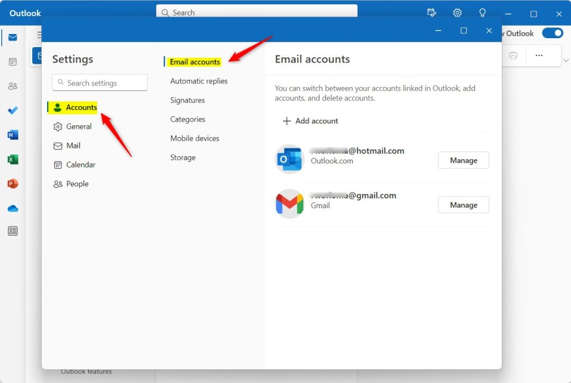Toggle the New Outlook switch
571x383 pixels.
(x=552, y=33)
